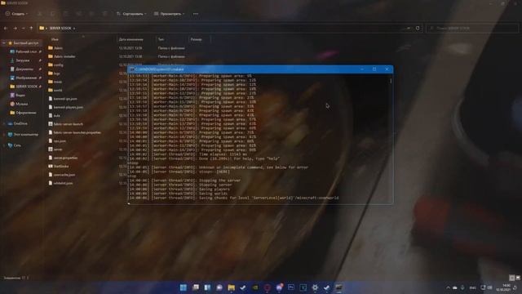This screenshot has width=522, height=294.
Task: Click the Share icon in Explorer toolbar
Action: 91,14
